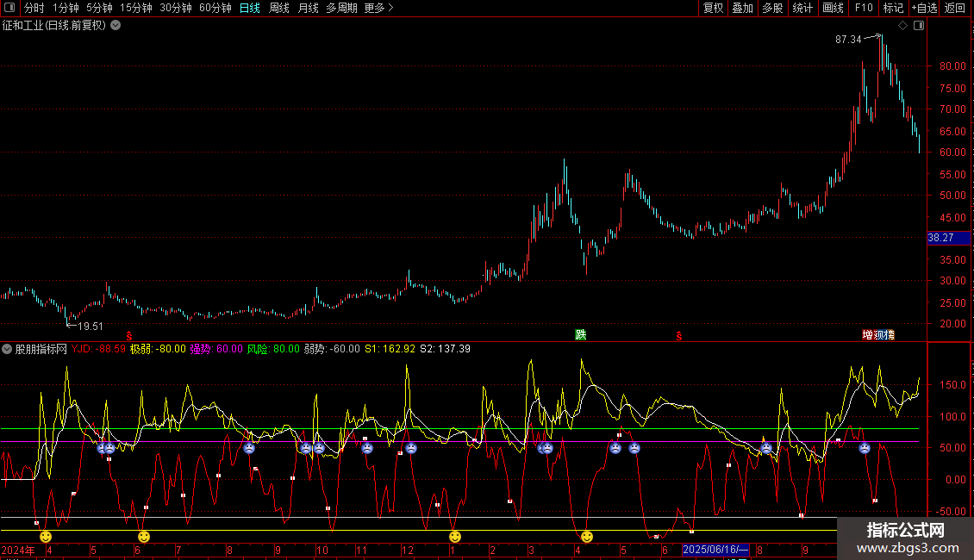Click the panel layout icon at top-left
The image size is (974, 560).
coord(9,8)
